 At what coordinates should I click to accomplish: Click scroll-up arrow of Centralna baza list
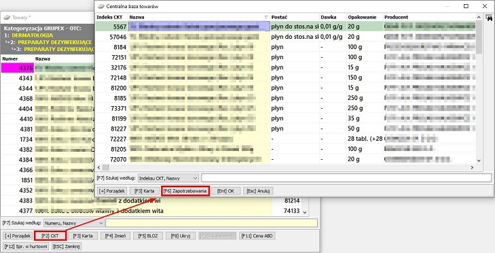coord(479,18)
